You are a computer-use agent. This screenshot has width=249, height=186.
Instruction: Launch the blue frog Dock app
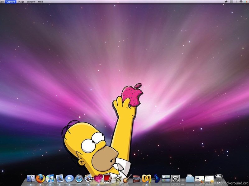tap(156, 179)
